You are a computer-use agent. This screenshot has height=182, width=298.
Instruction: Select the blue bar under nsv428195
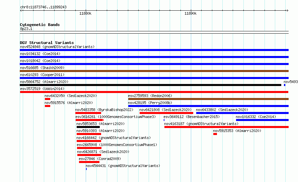[x=208, y=106]
